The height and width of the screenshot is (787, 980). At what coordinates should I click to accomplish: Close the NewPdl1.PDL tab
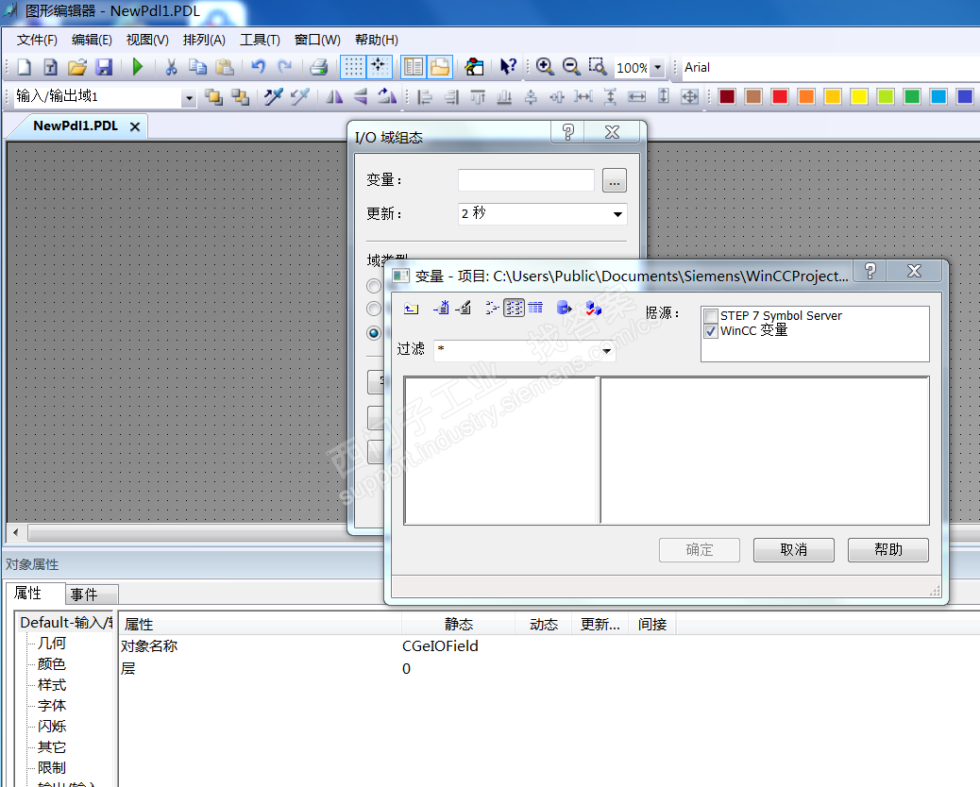pos(134,126)
